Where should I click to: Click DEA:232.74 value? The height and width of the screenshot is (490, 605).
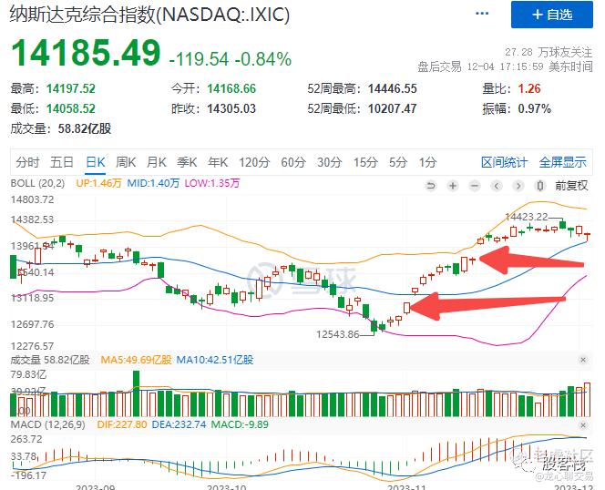pyautogui.click(x=179, y=424)
